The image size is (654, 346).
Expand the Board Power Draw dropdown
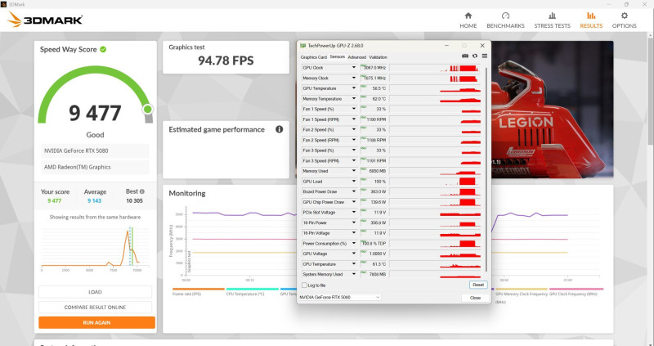[x=354, y=191]
